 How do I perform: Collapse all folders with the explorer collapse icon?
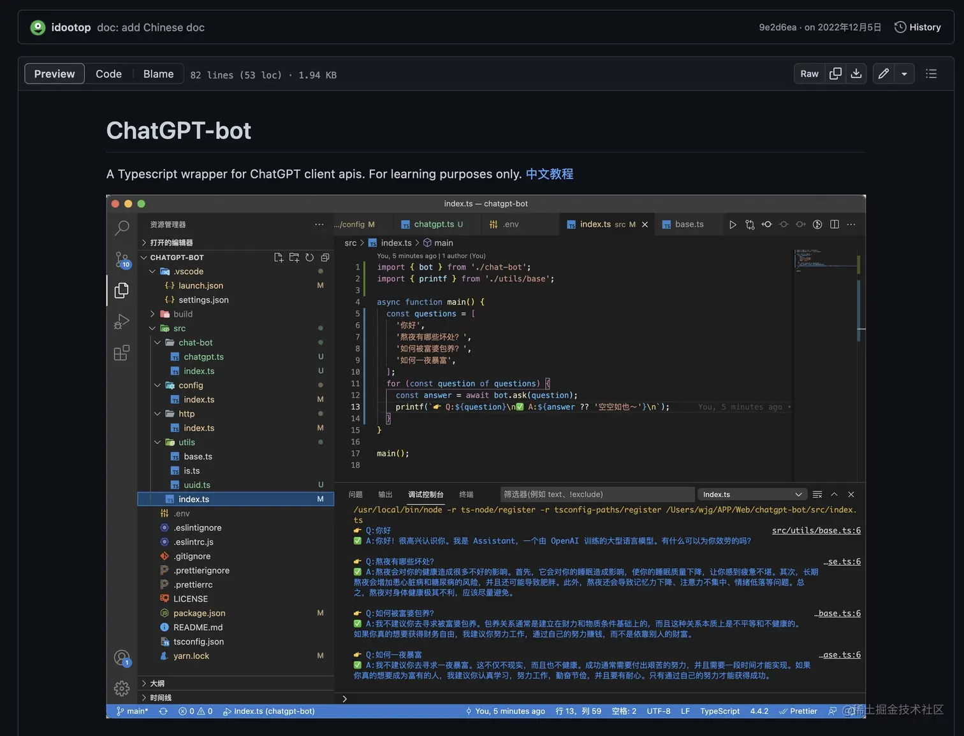(325, 257)
